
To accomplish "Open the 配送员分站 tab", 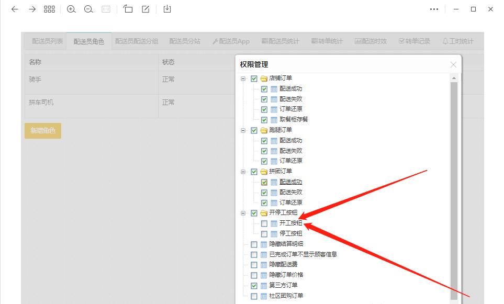I will (185, 41).
